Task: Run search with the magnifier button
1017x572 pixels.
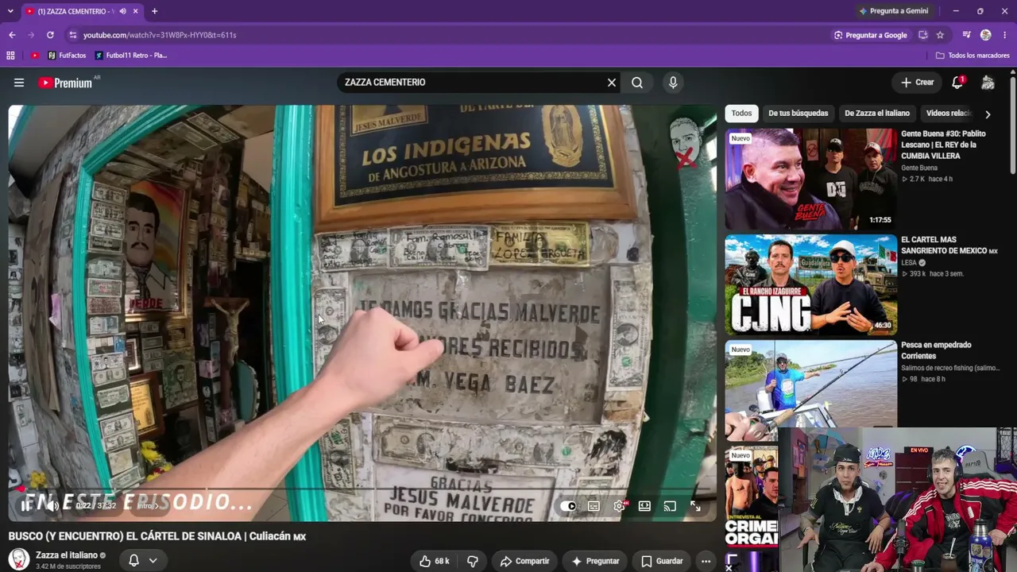Action: pyautogui.click(x=637, y=83)
